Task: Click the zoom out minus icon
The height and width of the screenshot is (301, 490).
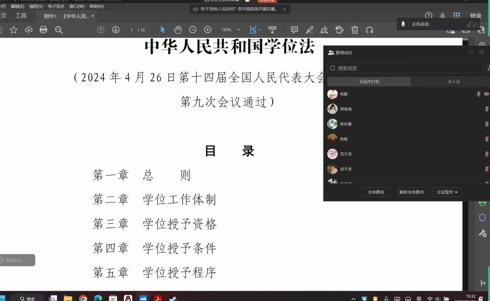Action: point(192,30)
